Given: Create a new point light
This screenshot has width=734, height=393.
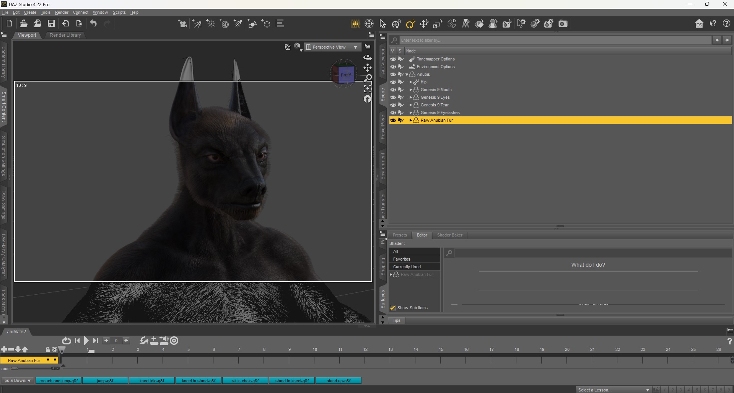Looking at the screenshot, I should [210, 24].
